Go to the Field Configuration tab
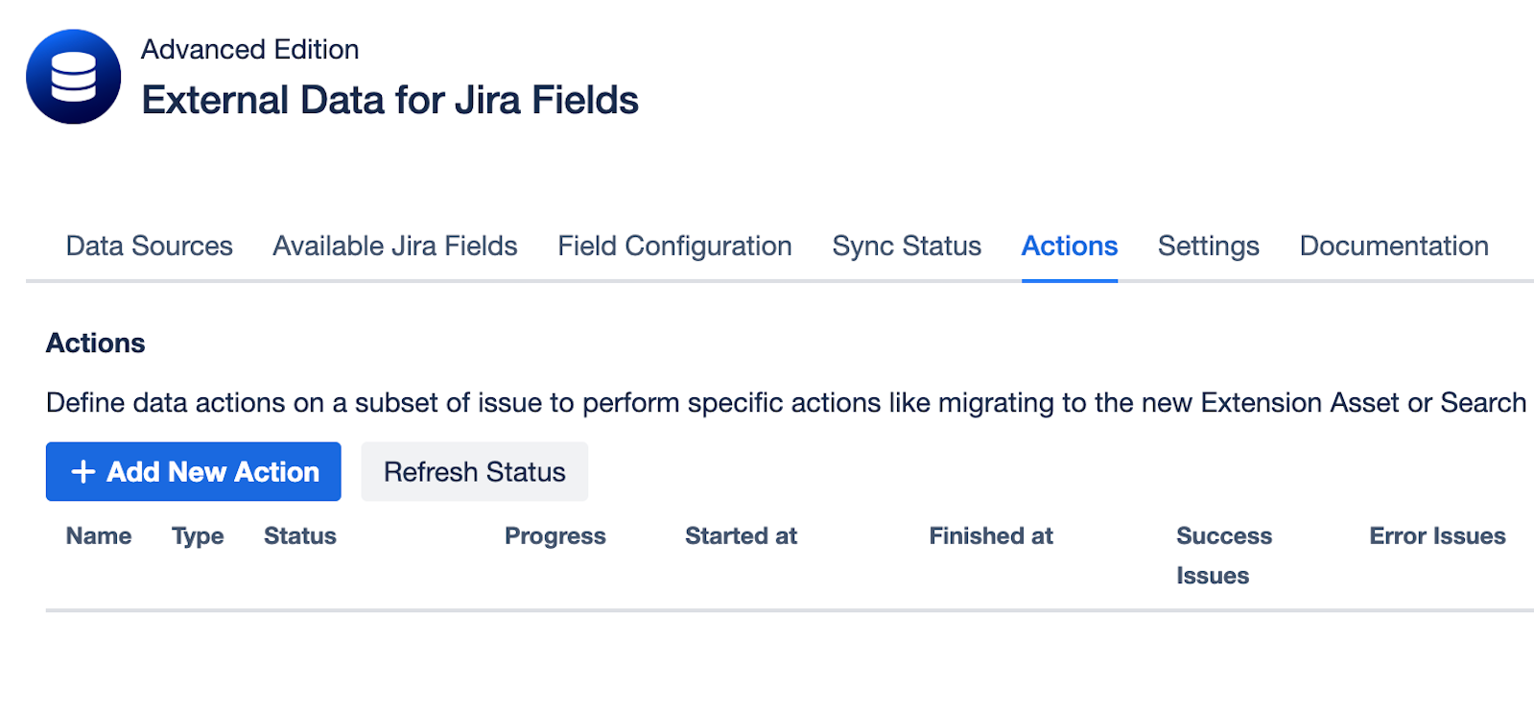Viewport: 1534px width, 712px height. point(674,247)
